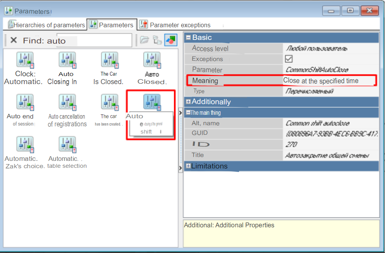385x253 pixels.
Task: Collapse the Basic section
Action: pos(188,38)
